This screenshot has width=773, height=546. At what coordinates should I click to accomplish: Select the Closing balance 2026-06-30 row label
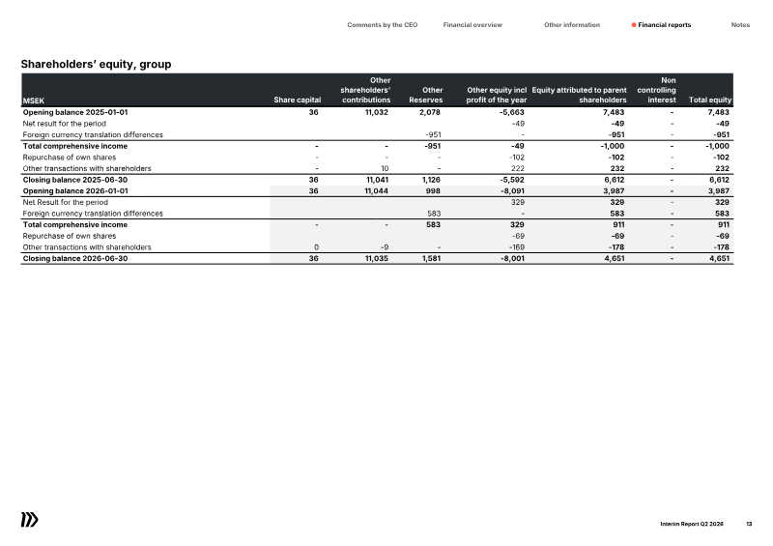(75, 258)
